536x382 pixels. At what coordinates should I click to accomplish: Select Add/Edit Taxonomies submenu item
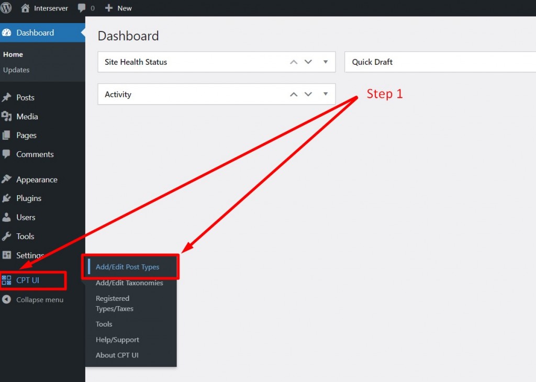[129, 283]
